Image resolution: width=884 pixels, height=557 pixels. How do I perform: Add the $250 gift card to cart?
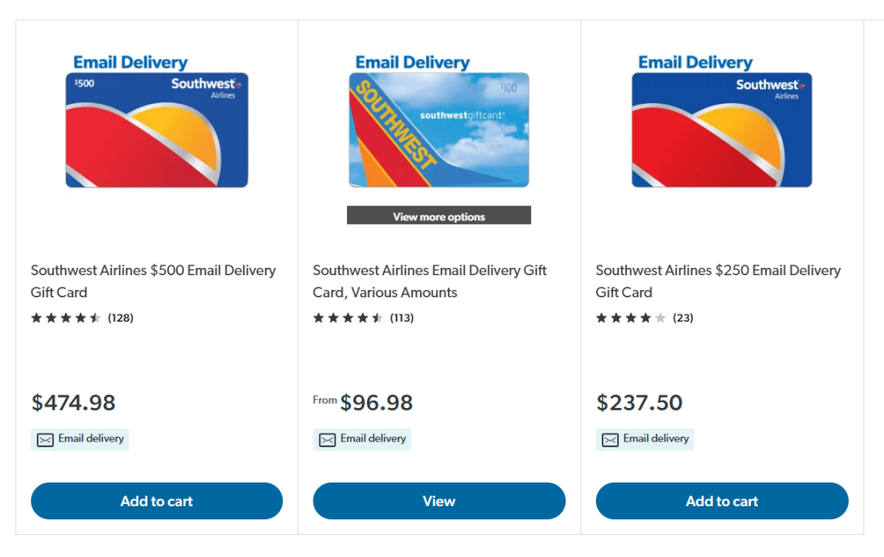point(721,500)
